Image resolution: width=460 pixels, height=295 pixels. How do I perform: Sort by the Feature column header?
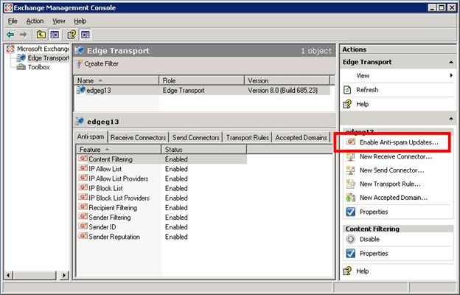click(x=119, y=150)
